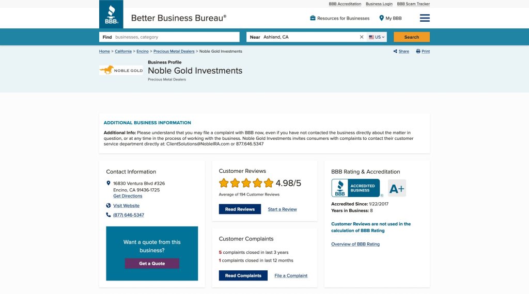Click the Get a Quote button
The image size is (529, 294).
[152, 264]
